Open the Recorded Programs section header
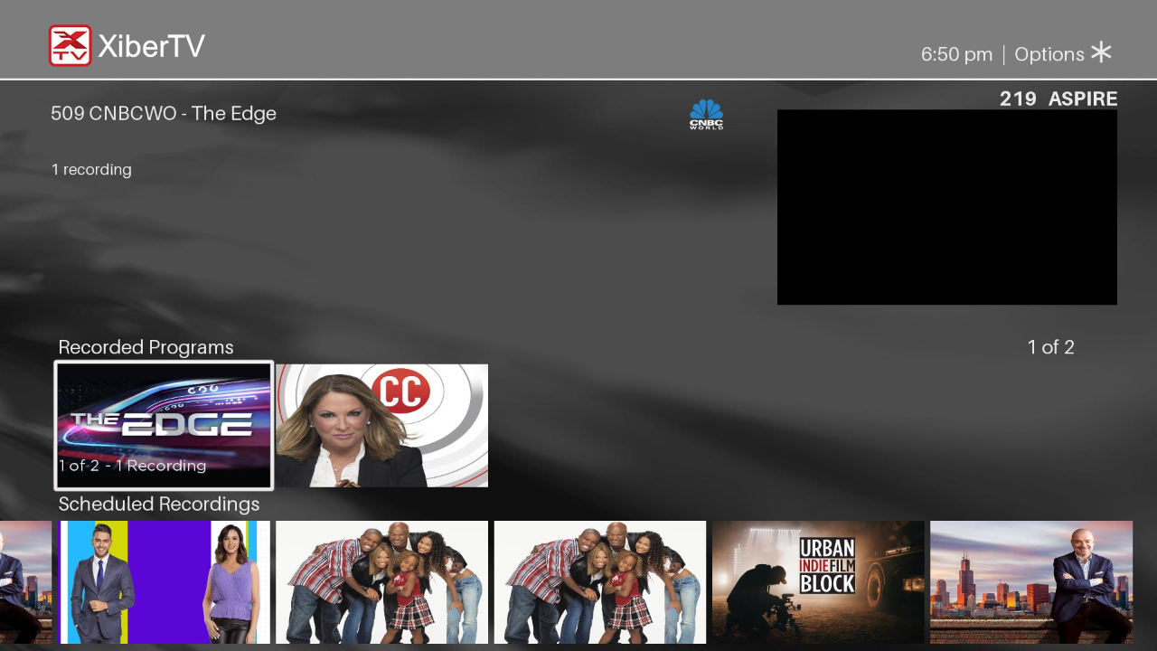Viewport: 1157px width, 651px height. point(145,347)
